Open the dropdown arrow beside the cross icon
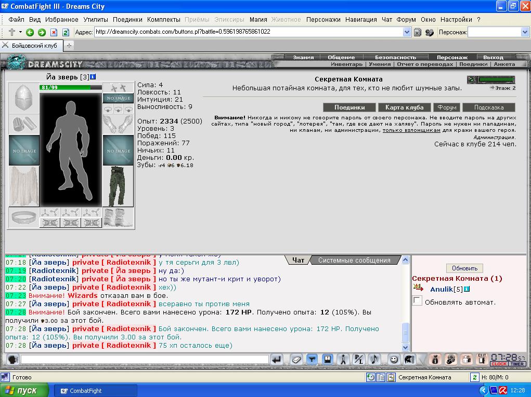Viewport: 531px width, 397px height. [20, 32]
